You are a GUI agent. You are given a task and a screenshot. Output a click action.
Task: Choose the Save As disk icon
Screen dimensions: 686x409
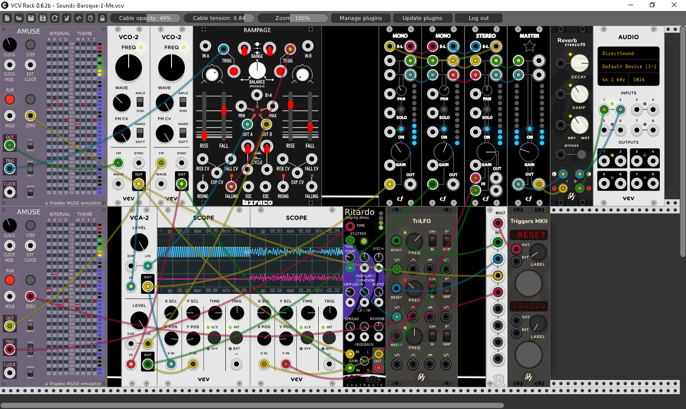point(43,18)
